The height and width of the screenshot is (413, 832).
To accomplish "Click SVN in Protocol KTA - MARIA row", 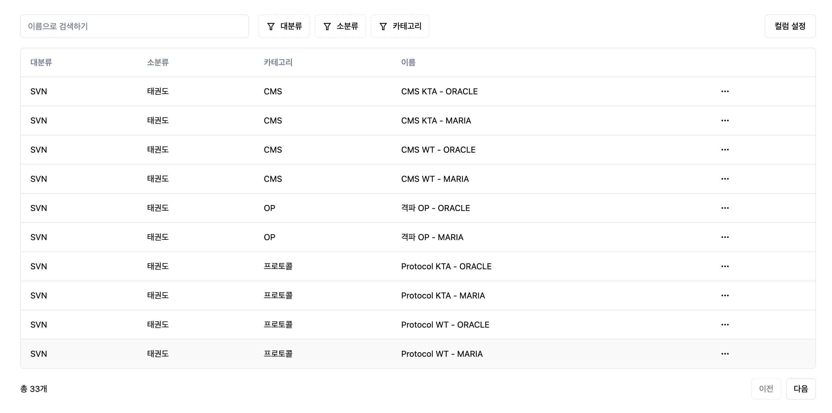I will click(x=39, y=295).
